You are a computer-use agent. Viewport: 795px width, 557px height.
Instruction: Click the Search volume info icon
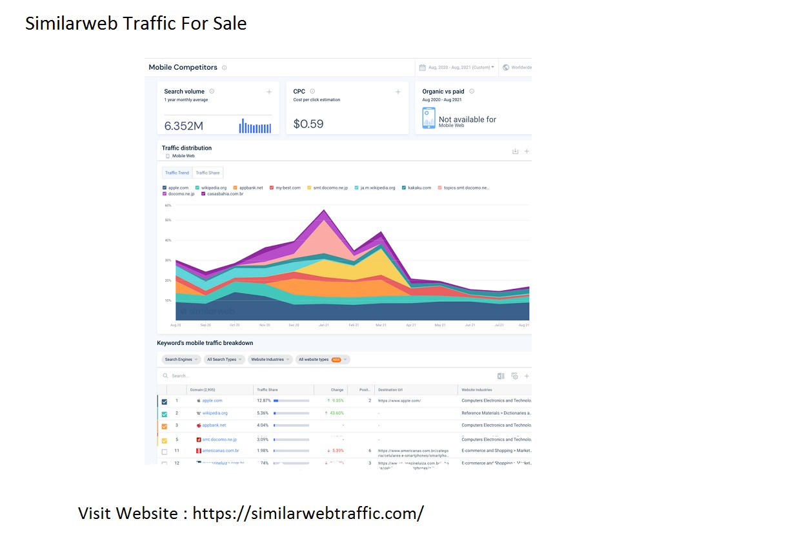point(212,92)
